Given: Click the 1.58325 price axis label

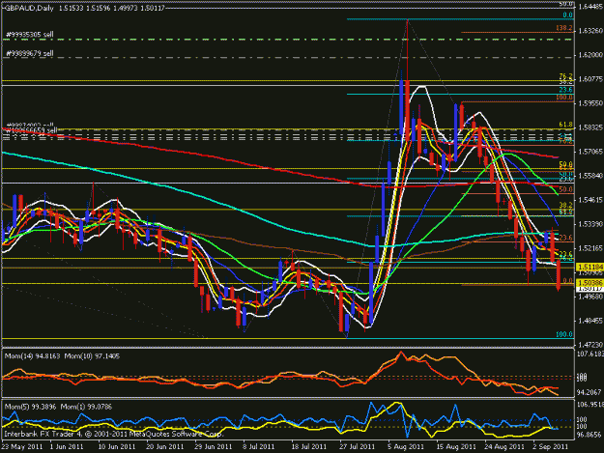Looking at the screenshot, I should coord(590,127).
